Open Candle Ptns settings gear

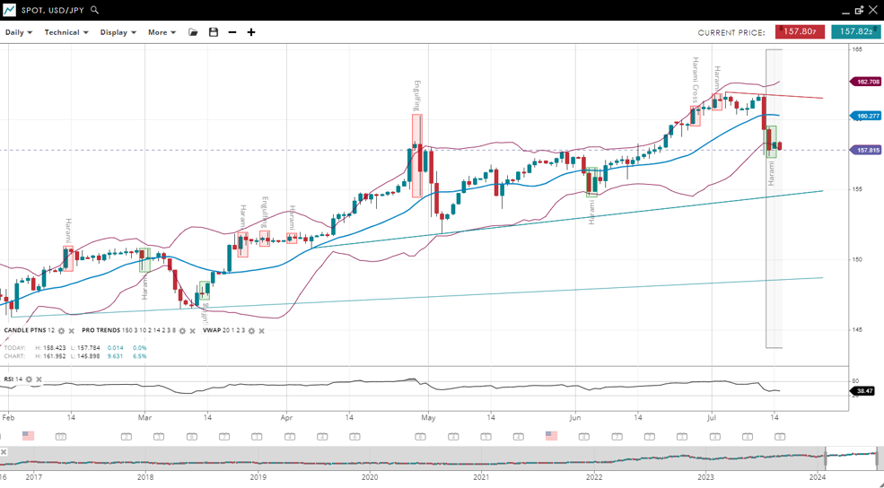click(61, 331)
